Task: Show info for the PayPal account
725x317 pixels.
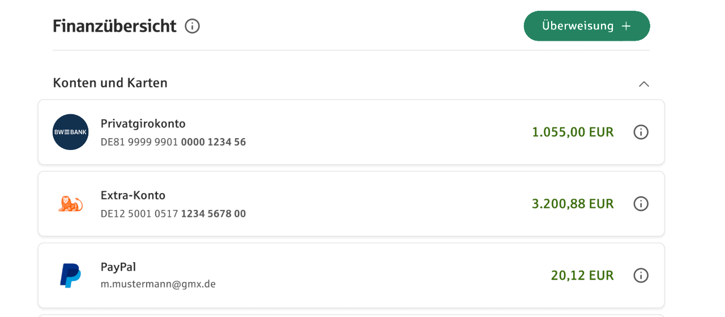Action: pyautogui.click(x=641, y=276)
